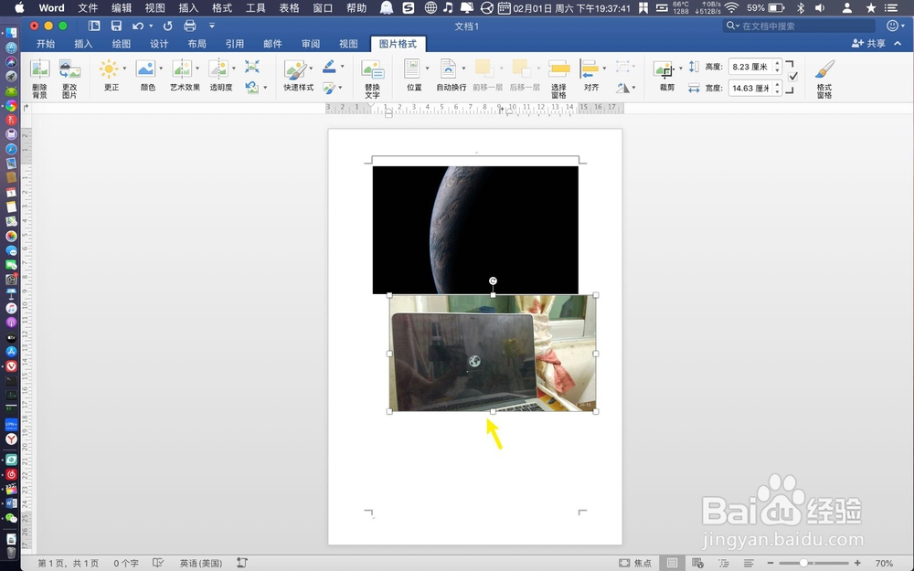Click the 英语(美国) language indicator

[201, 564]
